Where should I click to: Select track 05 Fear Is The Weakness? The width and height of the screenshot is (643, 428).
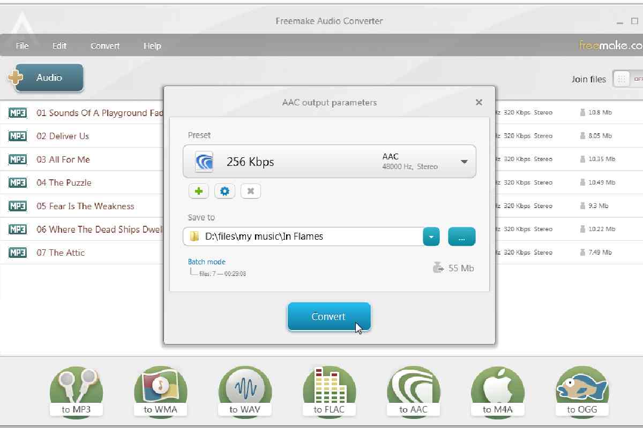(85, 206)
